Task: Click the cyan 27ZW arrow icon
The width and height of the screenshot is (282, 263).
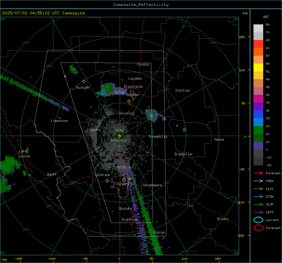Action: pyautogui.click(x=258, y=197)
